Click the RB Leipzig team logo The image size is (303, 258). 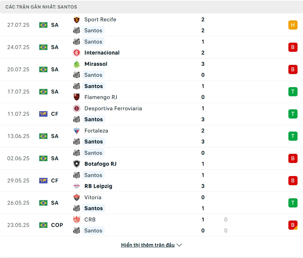[77, 186]
